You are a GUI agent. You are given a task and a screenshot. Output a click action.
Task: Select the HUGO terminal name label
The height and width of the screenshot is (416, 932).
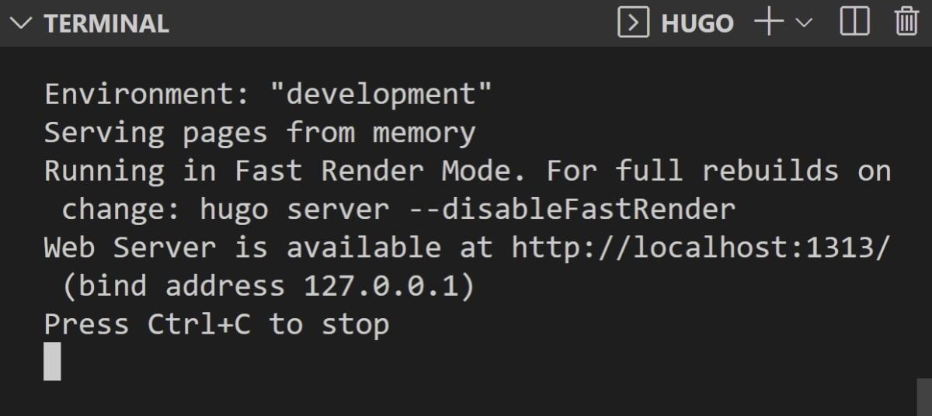click(697, 23)
